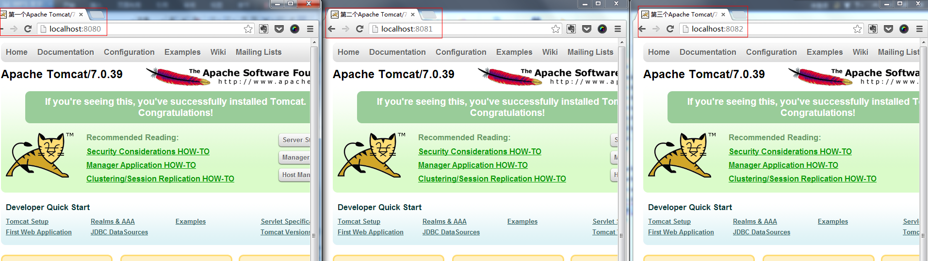928x261 pixels.
Task: Click forward arrow in localhost:8082 window
Action: pyautogui.click(x=656, y=29)
